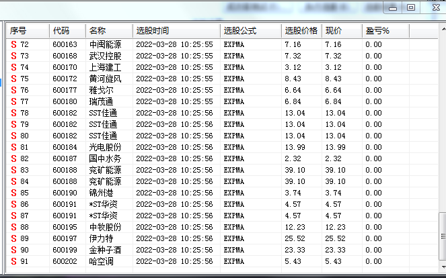
Task: Click the scrollbar up arrow
Action: (443, 29)
